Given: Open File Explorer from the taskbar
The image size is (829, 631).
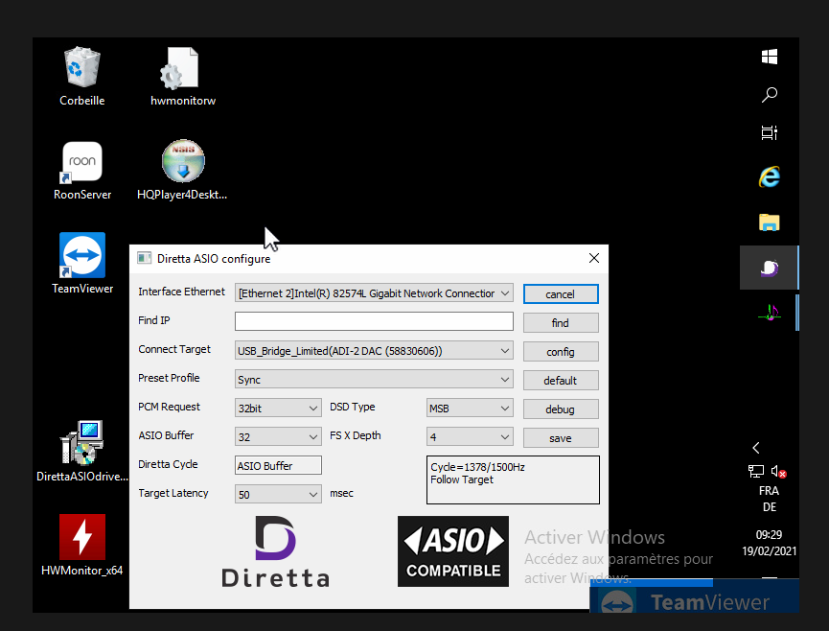Looking at the screenshot, I should click(x=769, y=222).
